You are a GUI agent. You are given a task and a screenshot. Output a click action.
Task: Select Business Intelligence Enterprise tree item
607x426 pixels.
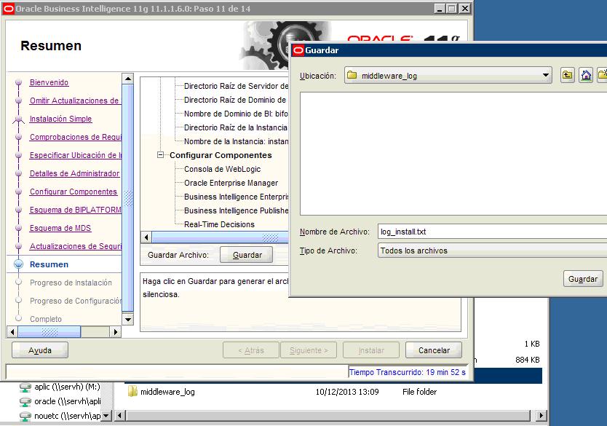pyautogui.click(x=236, y=197)
